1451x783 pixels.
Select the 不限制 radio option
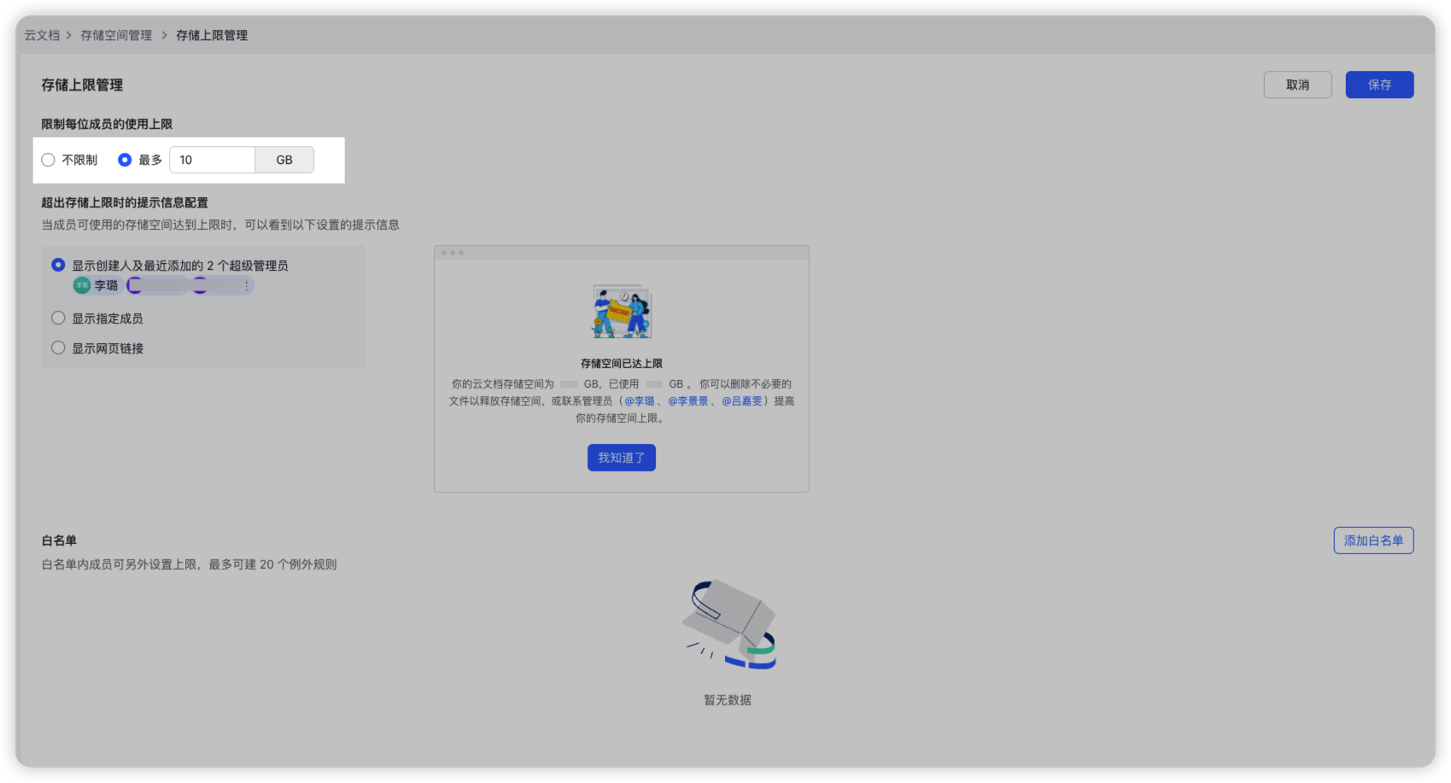point(48,160)
